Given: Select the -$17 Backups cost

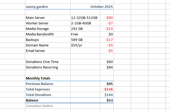Looking at the screenshot, I should coord(107,40).
